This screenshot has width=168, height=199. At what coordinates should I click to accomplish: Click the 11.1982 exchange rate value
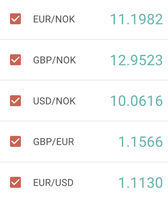137,19
